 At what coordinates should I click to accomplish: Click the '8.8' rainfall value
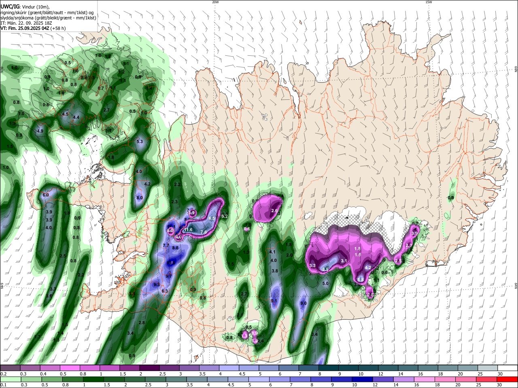tap(175, 248)
